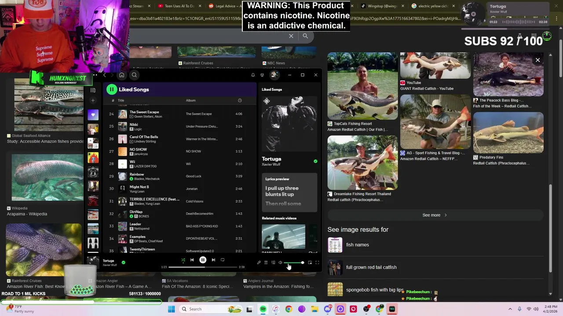The width and height of the screenshot is (563, 316).
Task: Toggle the play queue view
Action: (x=266, y=262)
